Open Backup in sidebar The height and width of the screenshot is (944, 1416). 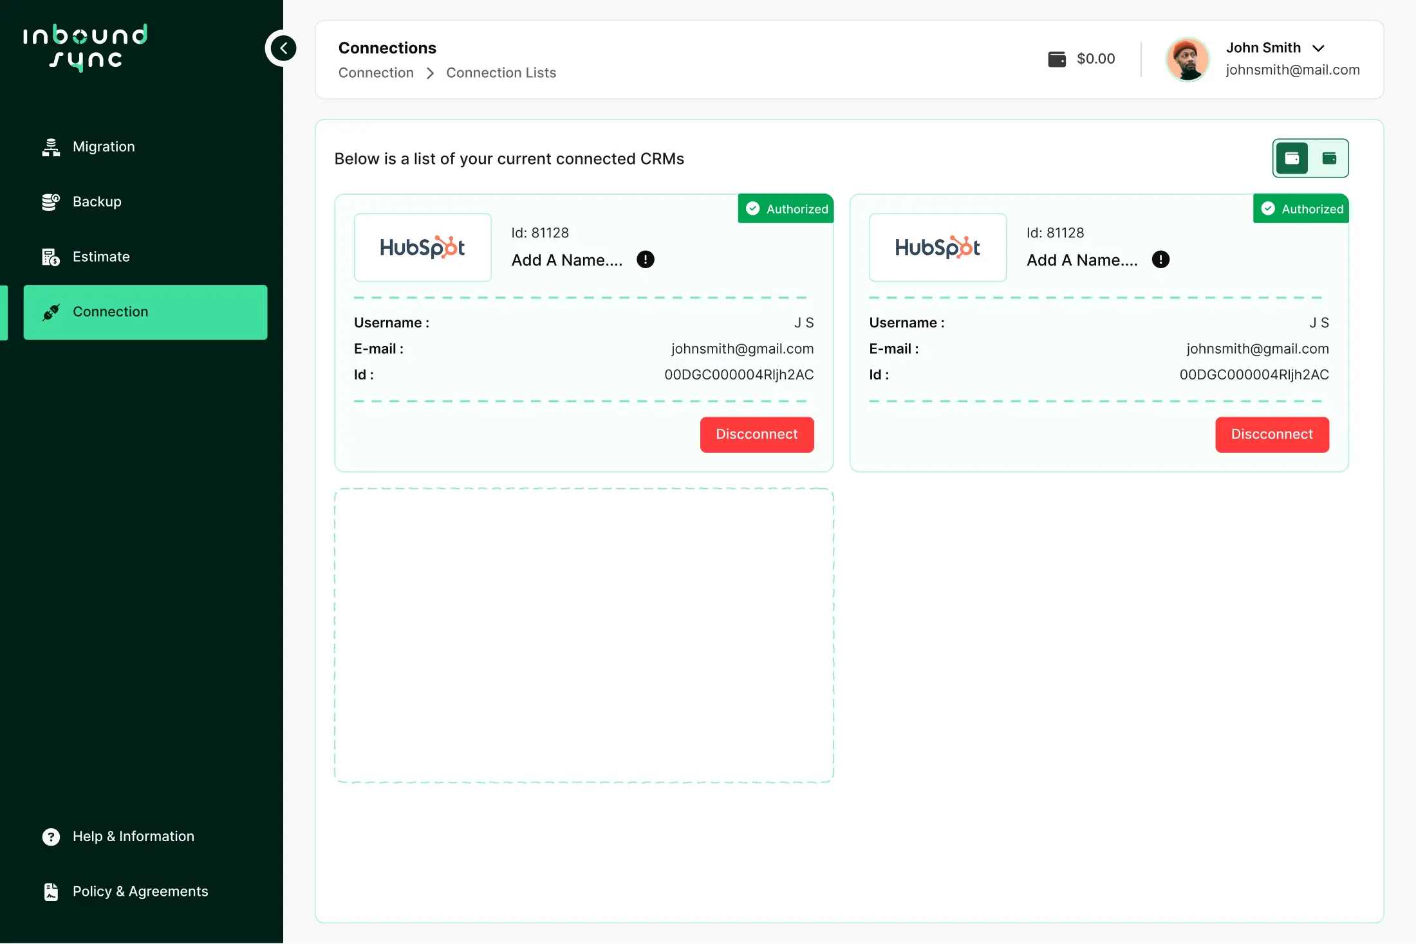[x=97, y=202]
